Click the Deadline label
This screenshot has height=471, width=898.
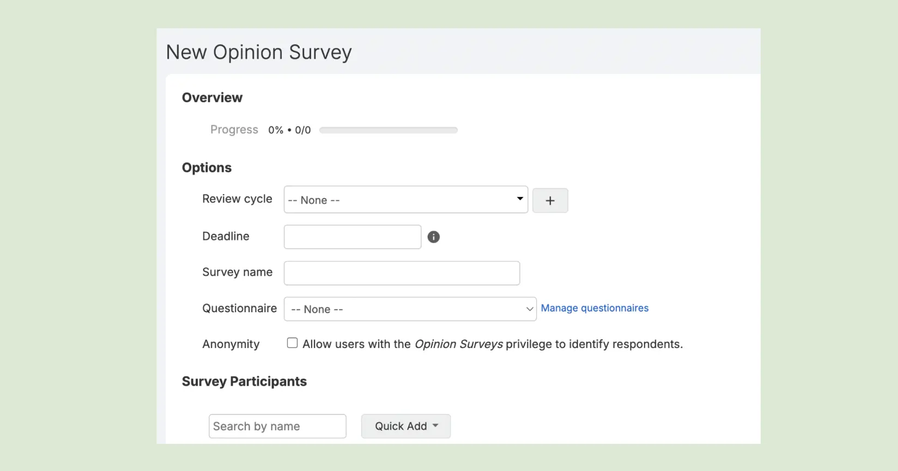tap(226, 236)
